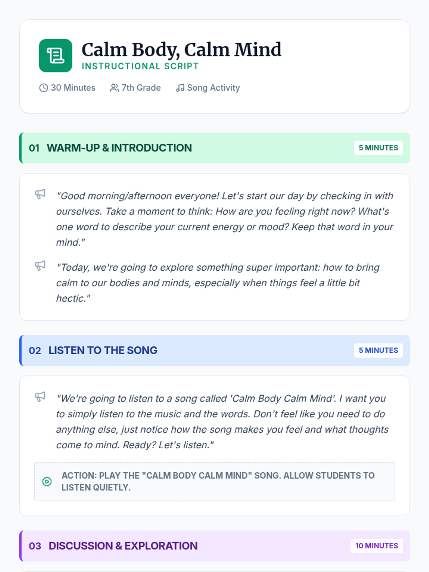Image resolution: width=429 pixels, height=572 pixels.
Task: Click megaphone icon beside 'Good morning/afternoon' quote
Action: point(40,194)
